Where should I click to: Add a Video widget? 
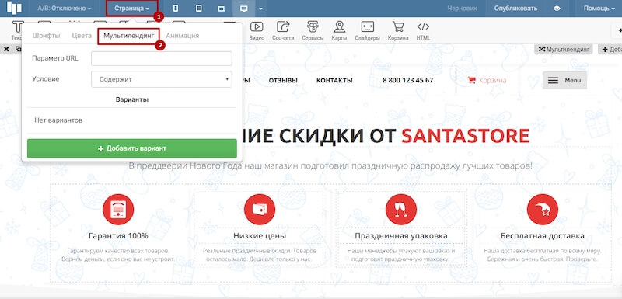point(257,31)
